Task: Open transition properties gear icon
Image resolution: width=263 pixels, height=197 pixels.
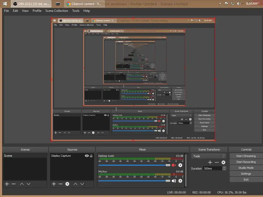Action: point(223,162)
